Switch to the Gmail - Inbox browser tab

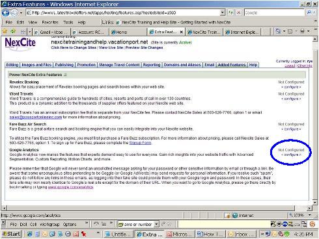click(x=51, y=32)
